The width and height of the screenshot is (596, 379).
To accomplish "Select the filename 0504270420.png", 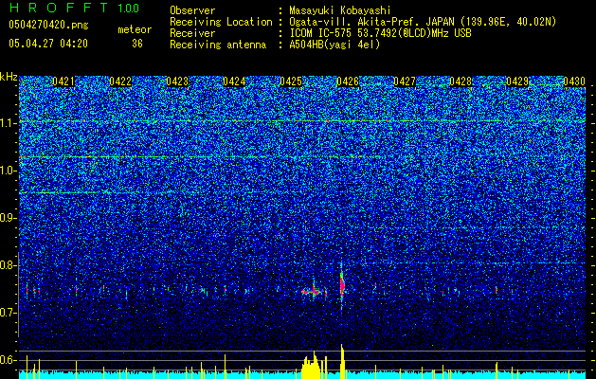I will click(48, 25).
